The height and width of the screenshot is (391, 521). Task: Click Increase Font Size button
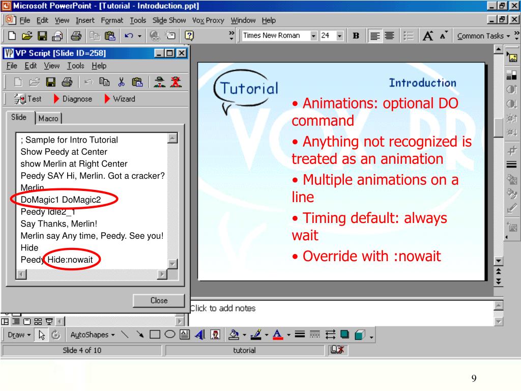click(x=427, y=36)
